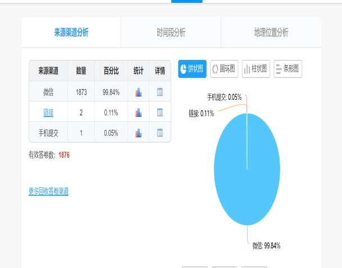The height and width of the screenshot is (268, 342).
Task: Switch to 柱状图 column chart view
Action: (x=256, y=69)
